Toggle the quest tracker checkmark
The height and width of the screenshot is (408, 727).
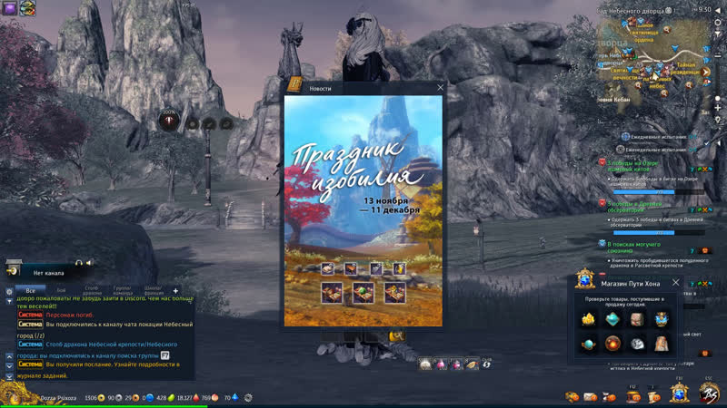pyautogui.click(x=707, y=143)
